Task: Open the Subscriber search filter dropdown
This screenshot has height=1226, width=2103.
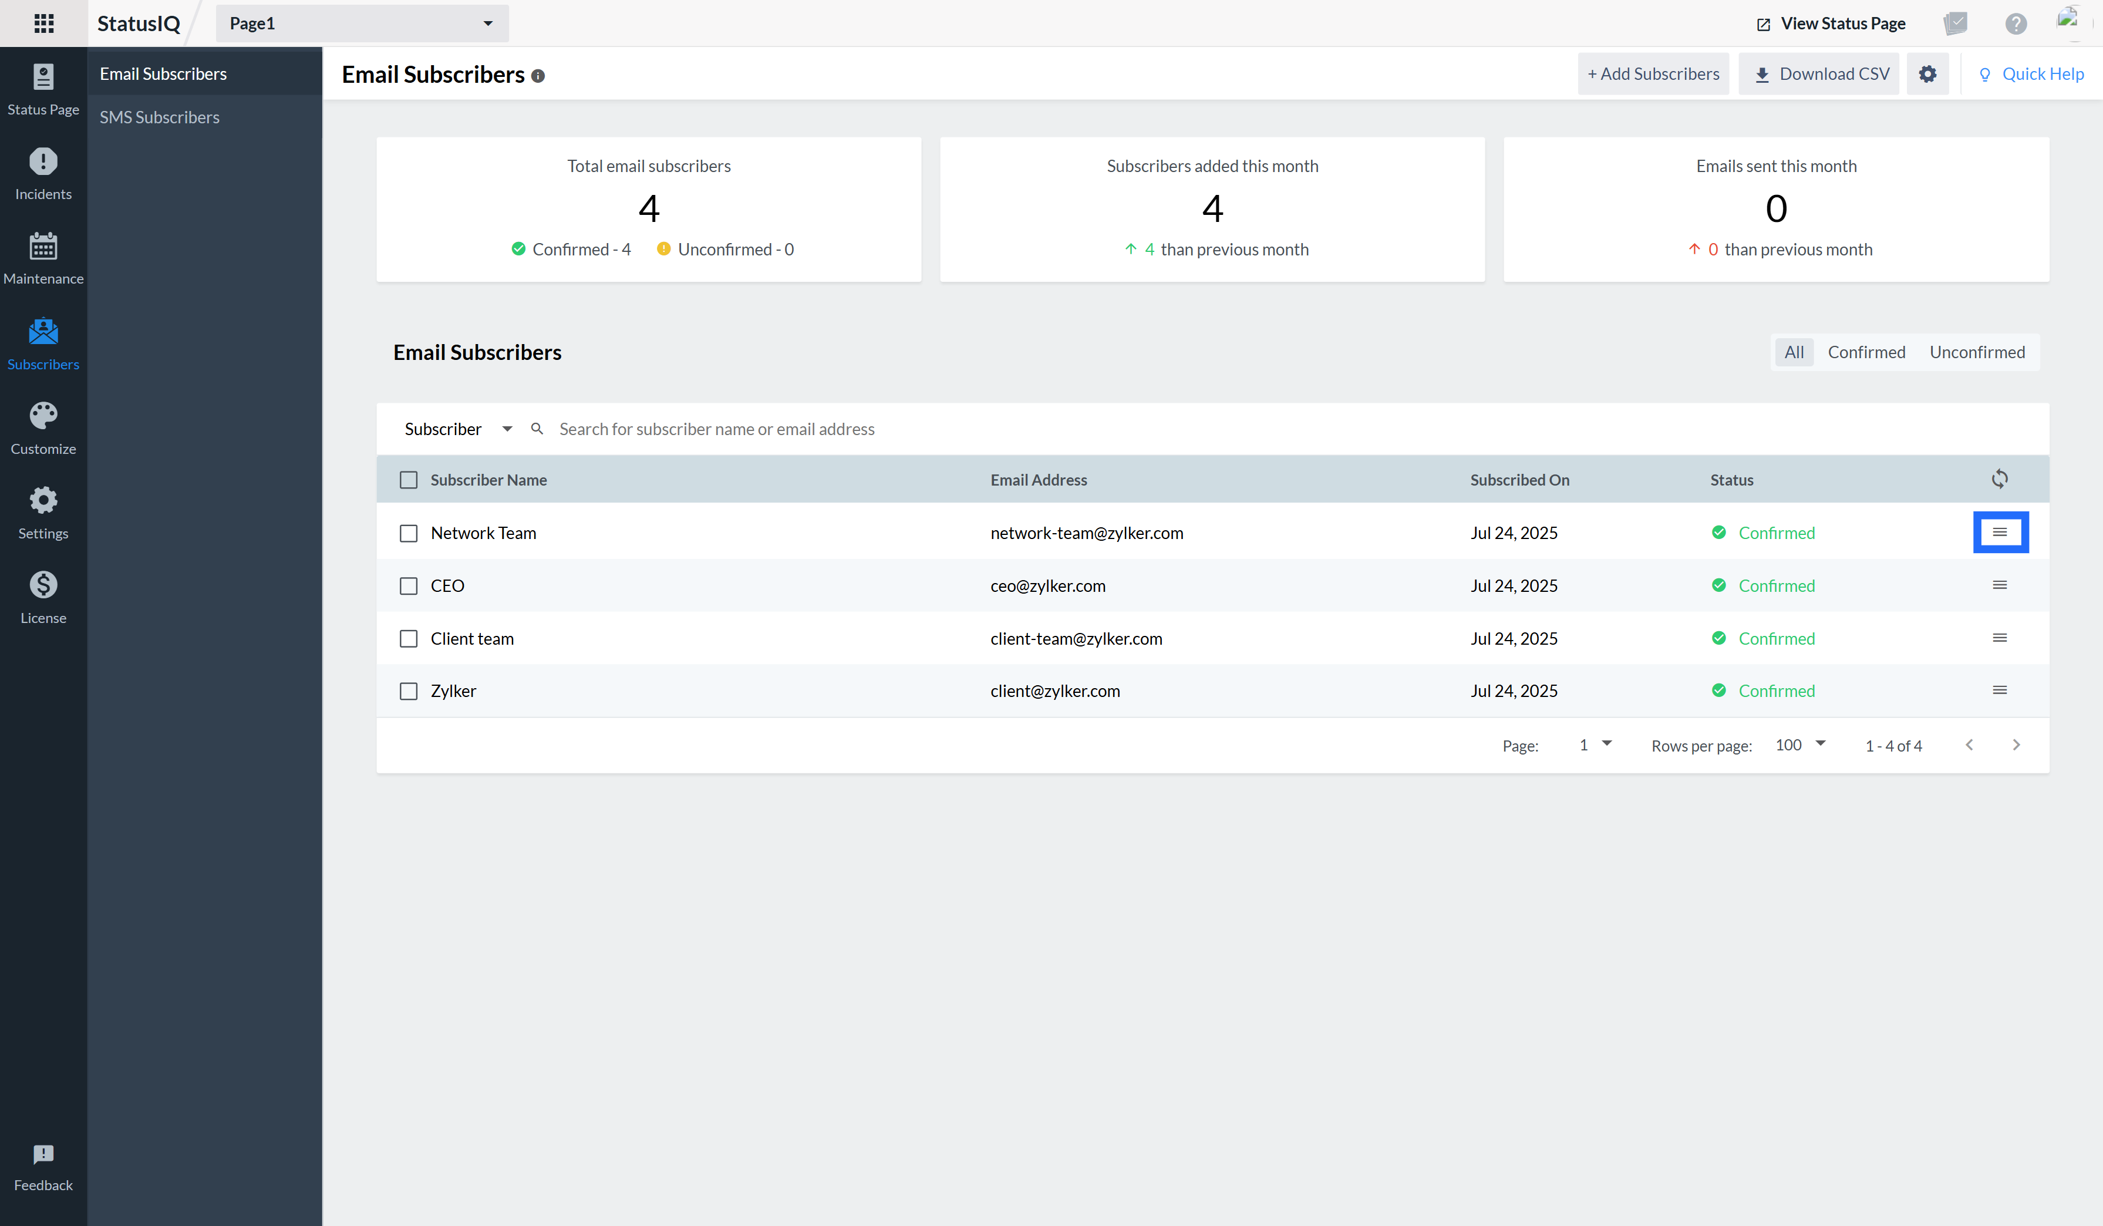Action: (457, 429)
